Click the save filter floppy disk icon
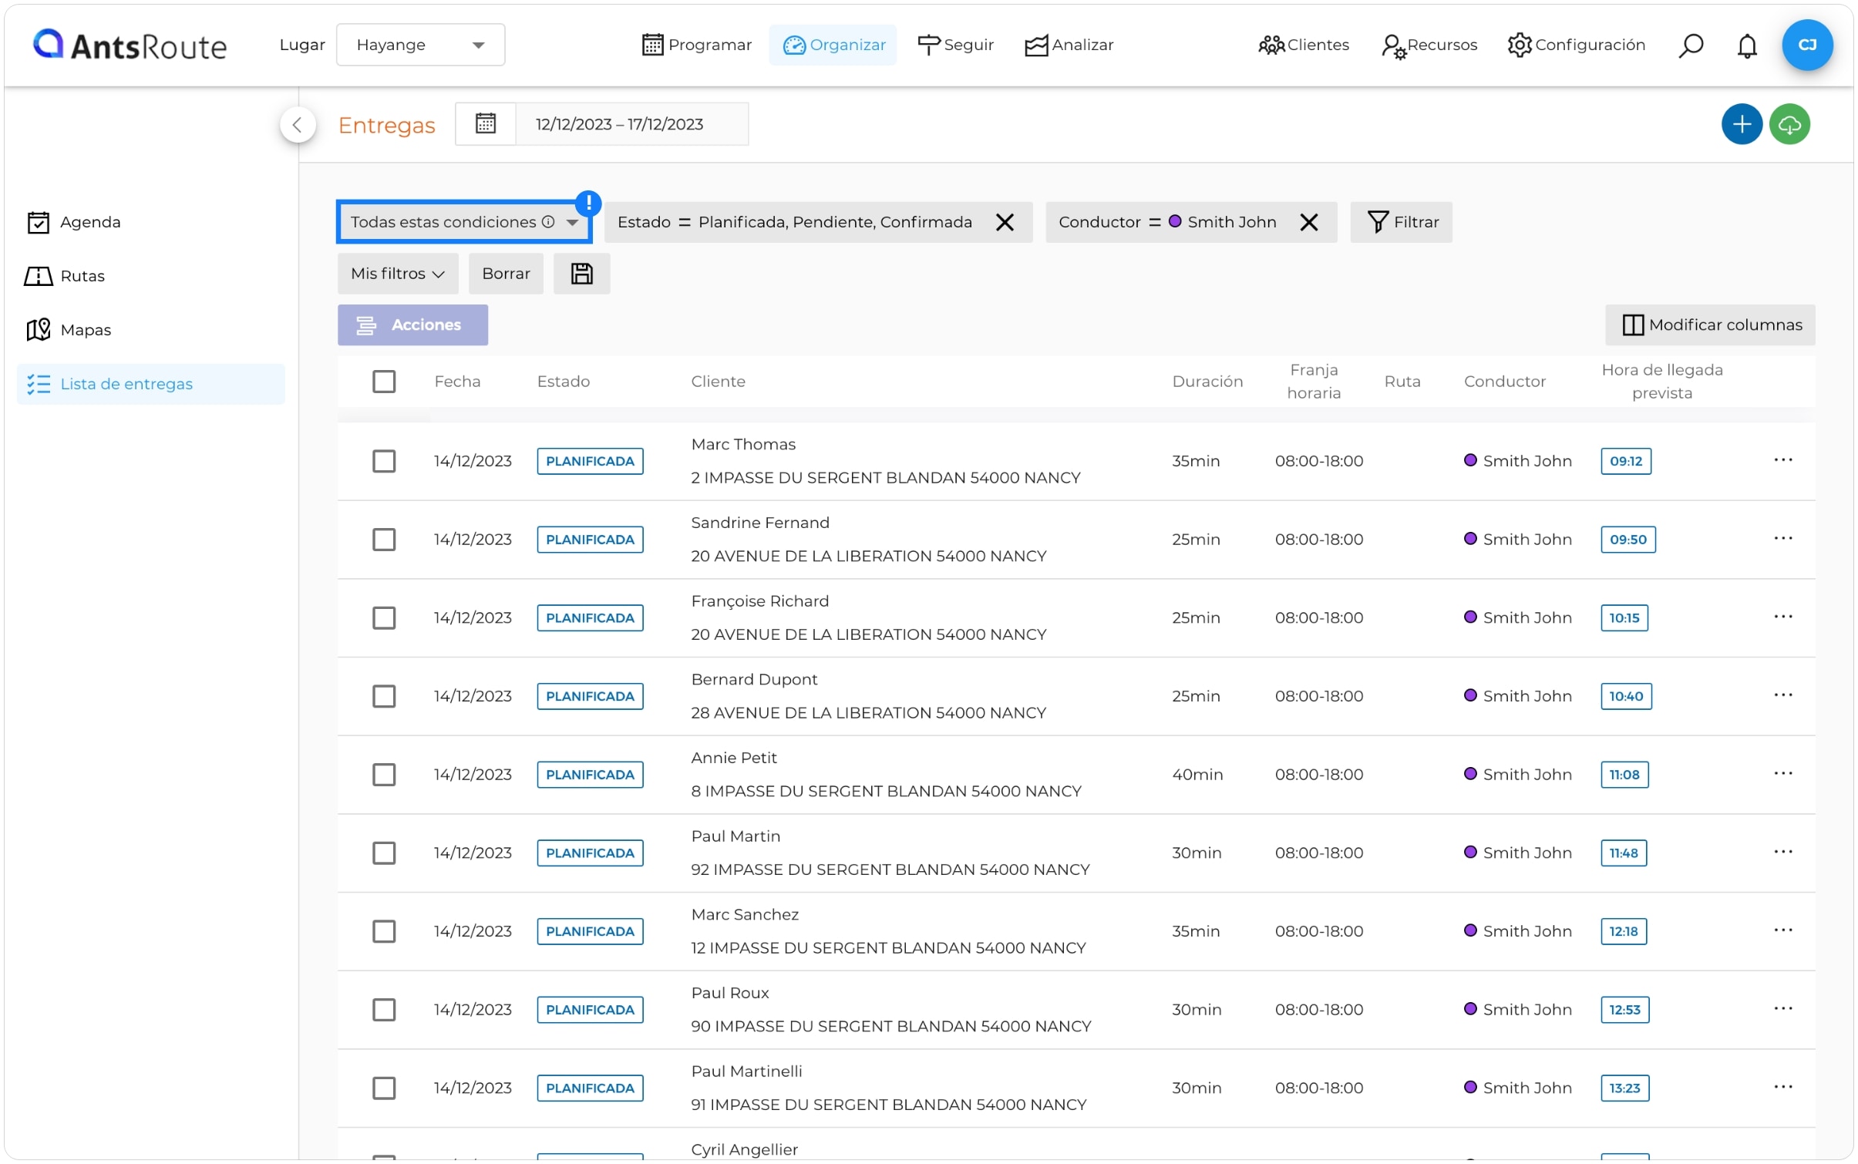Screen dimensions: 1858x1164 click(x=581, y=274)
